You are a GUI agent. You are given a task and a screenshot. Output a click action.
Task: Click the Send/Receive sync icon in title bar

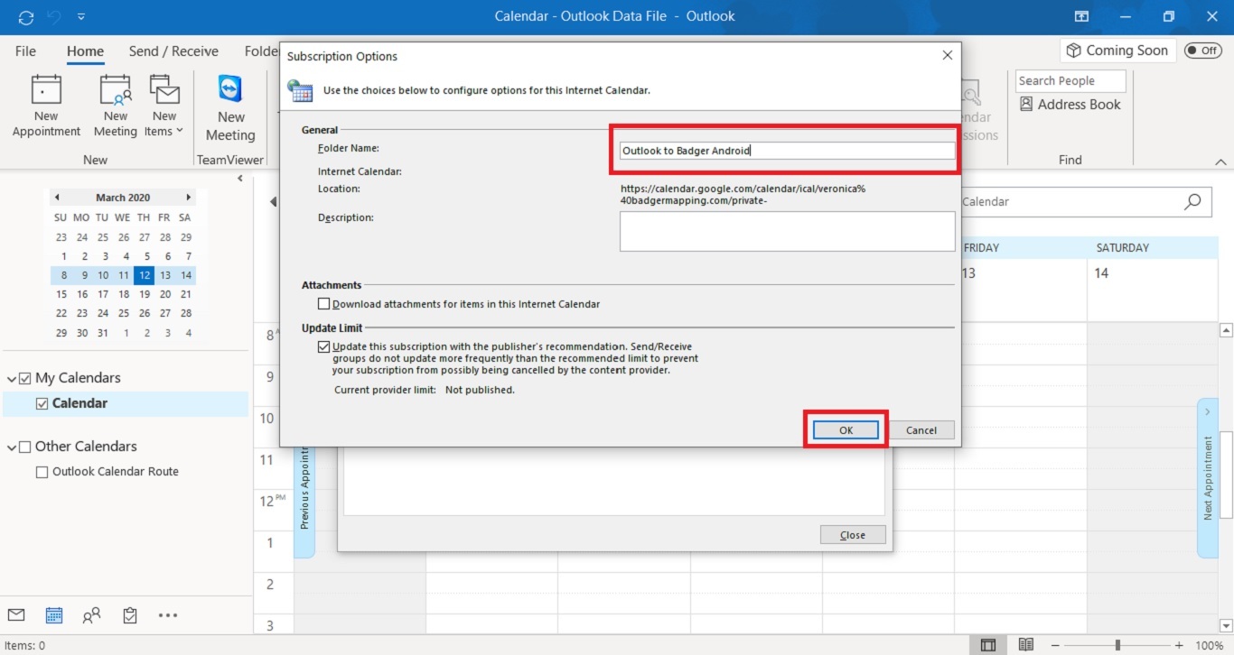pyautogui.click(x=25, y=16)
